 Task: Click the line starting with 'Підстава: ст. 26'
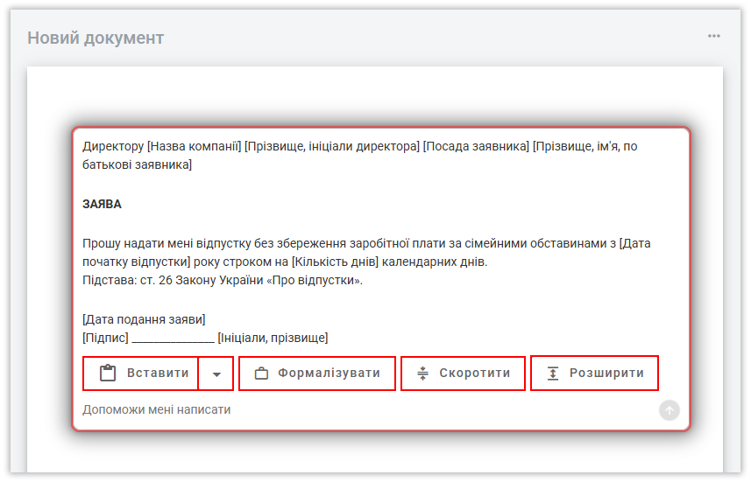[223, 281]
